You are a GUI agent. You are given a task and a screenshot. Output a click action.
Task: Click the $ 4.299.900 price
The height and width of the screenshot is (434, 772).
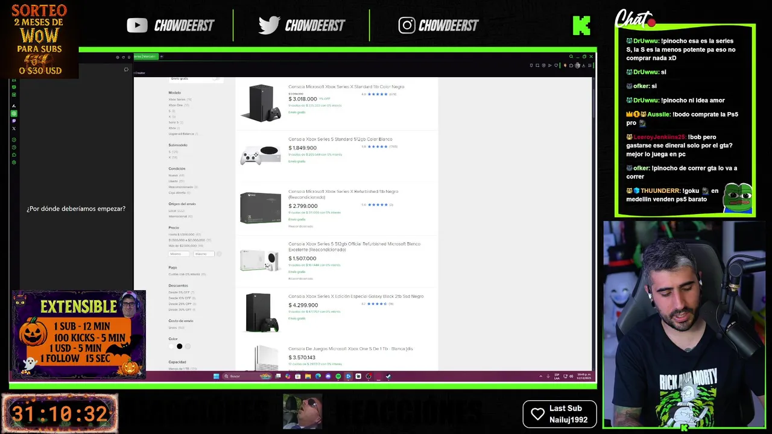[303, 305]
